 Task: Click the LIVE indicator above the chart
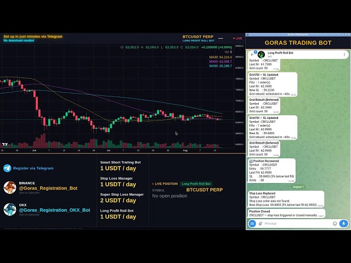tap(237, 38)
